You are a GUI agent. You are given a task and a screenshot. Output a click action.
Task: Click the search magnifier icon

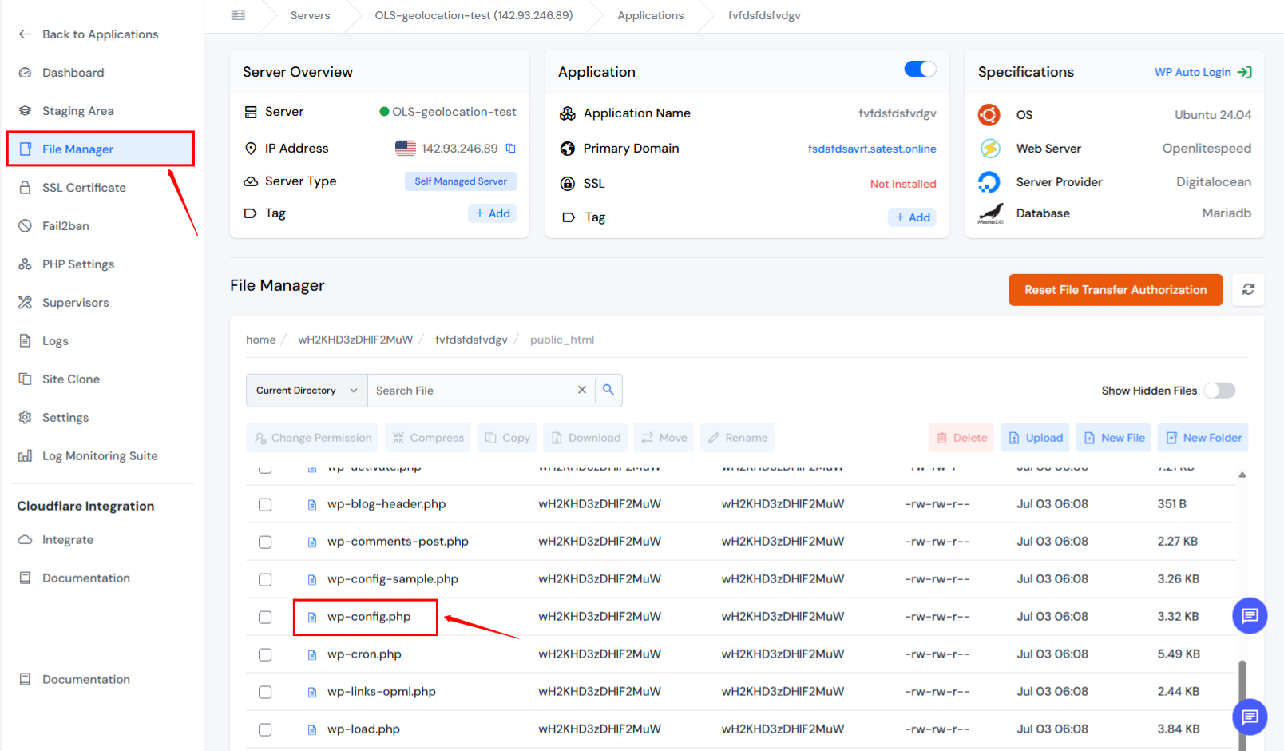(x=608, y=390)
